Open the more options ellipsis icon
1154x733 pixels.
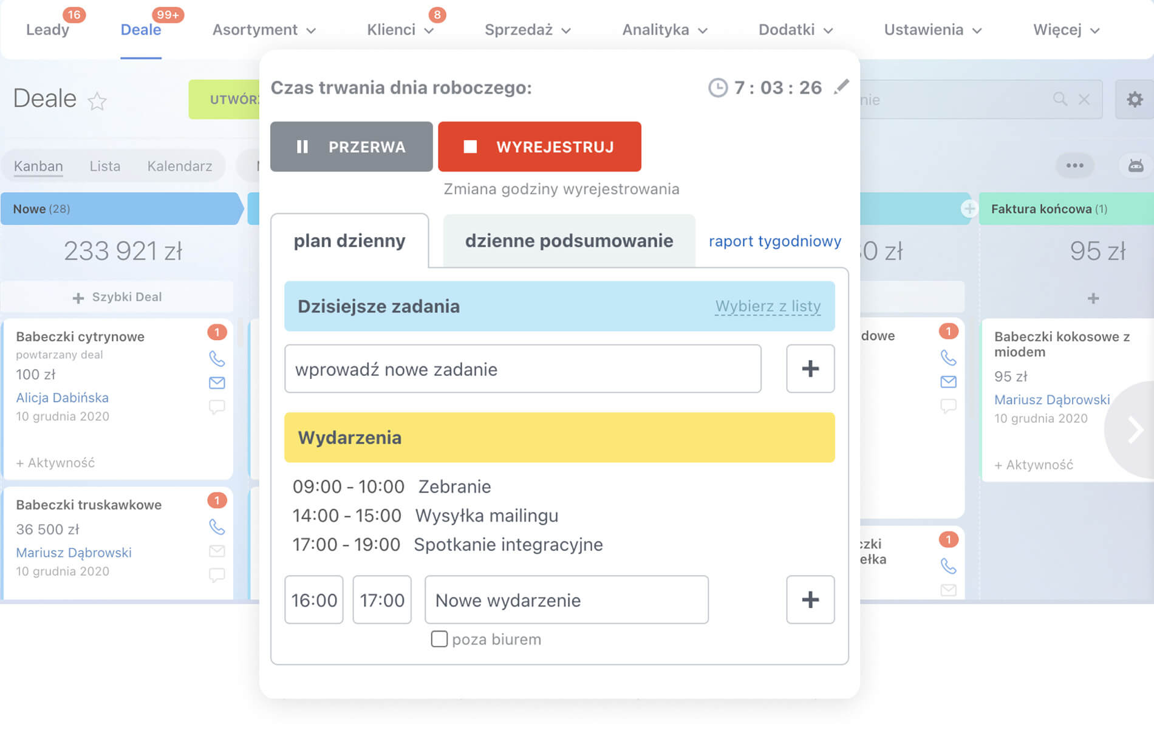point(1075,165)
